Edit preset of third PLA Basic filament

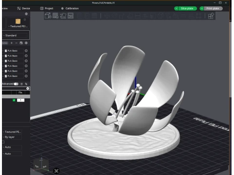pos(26,61)
